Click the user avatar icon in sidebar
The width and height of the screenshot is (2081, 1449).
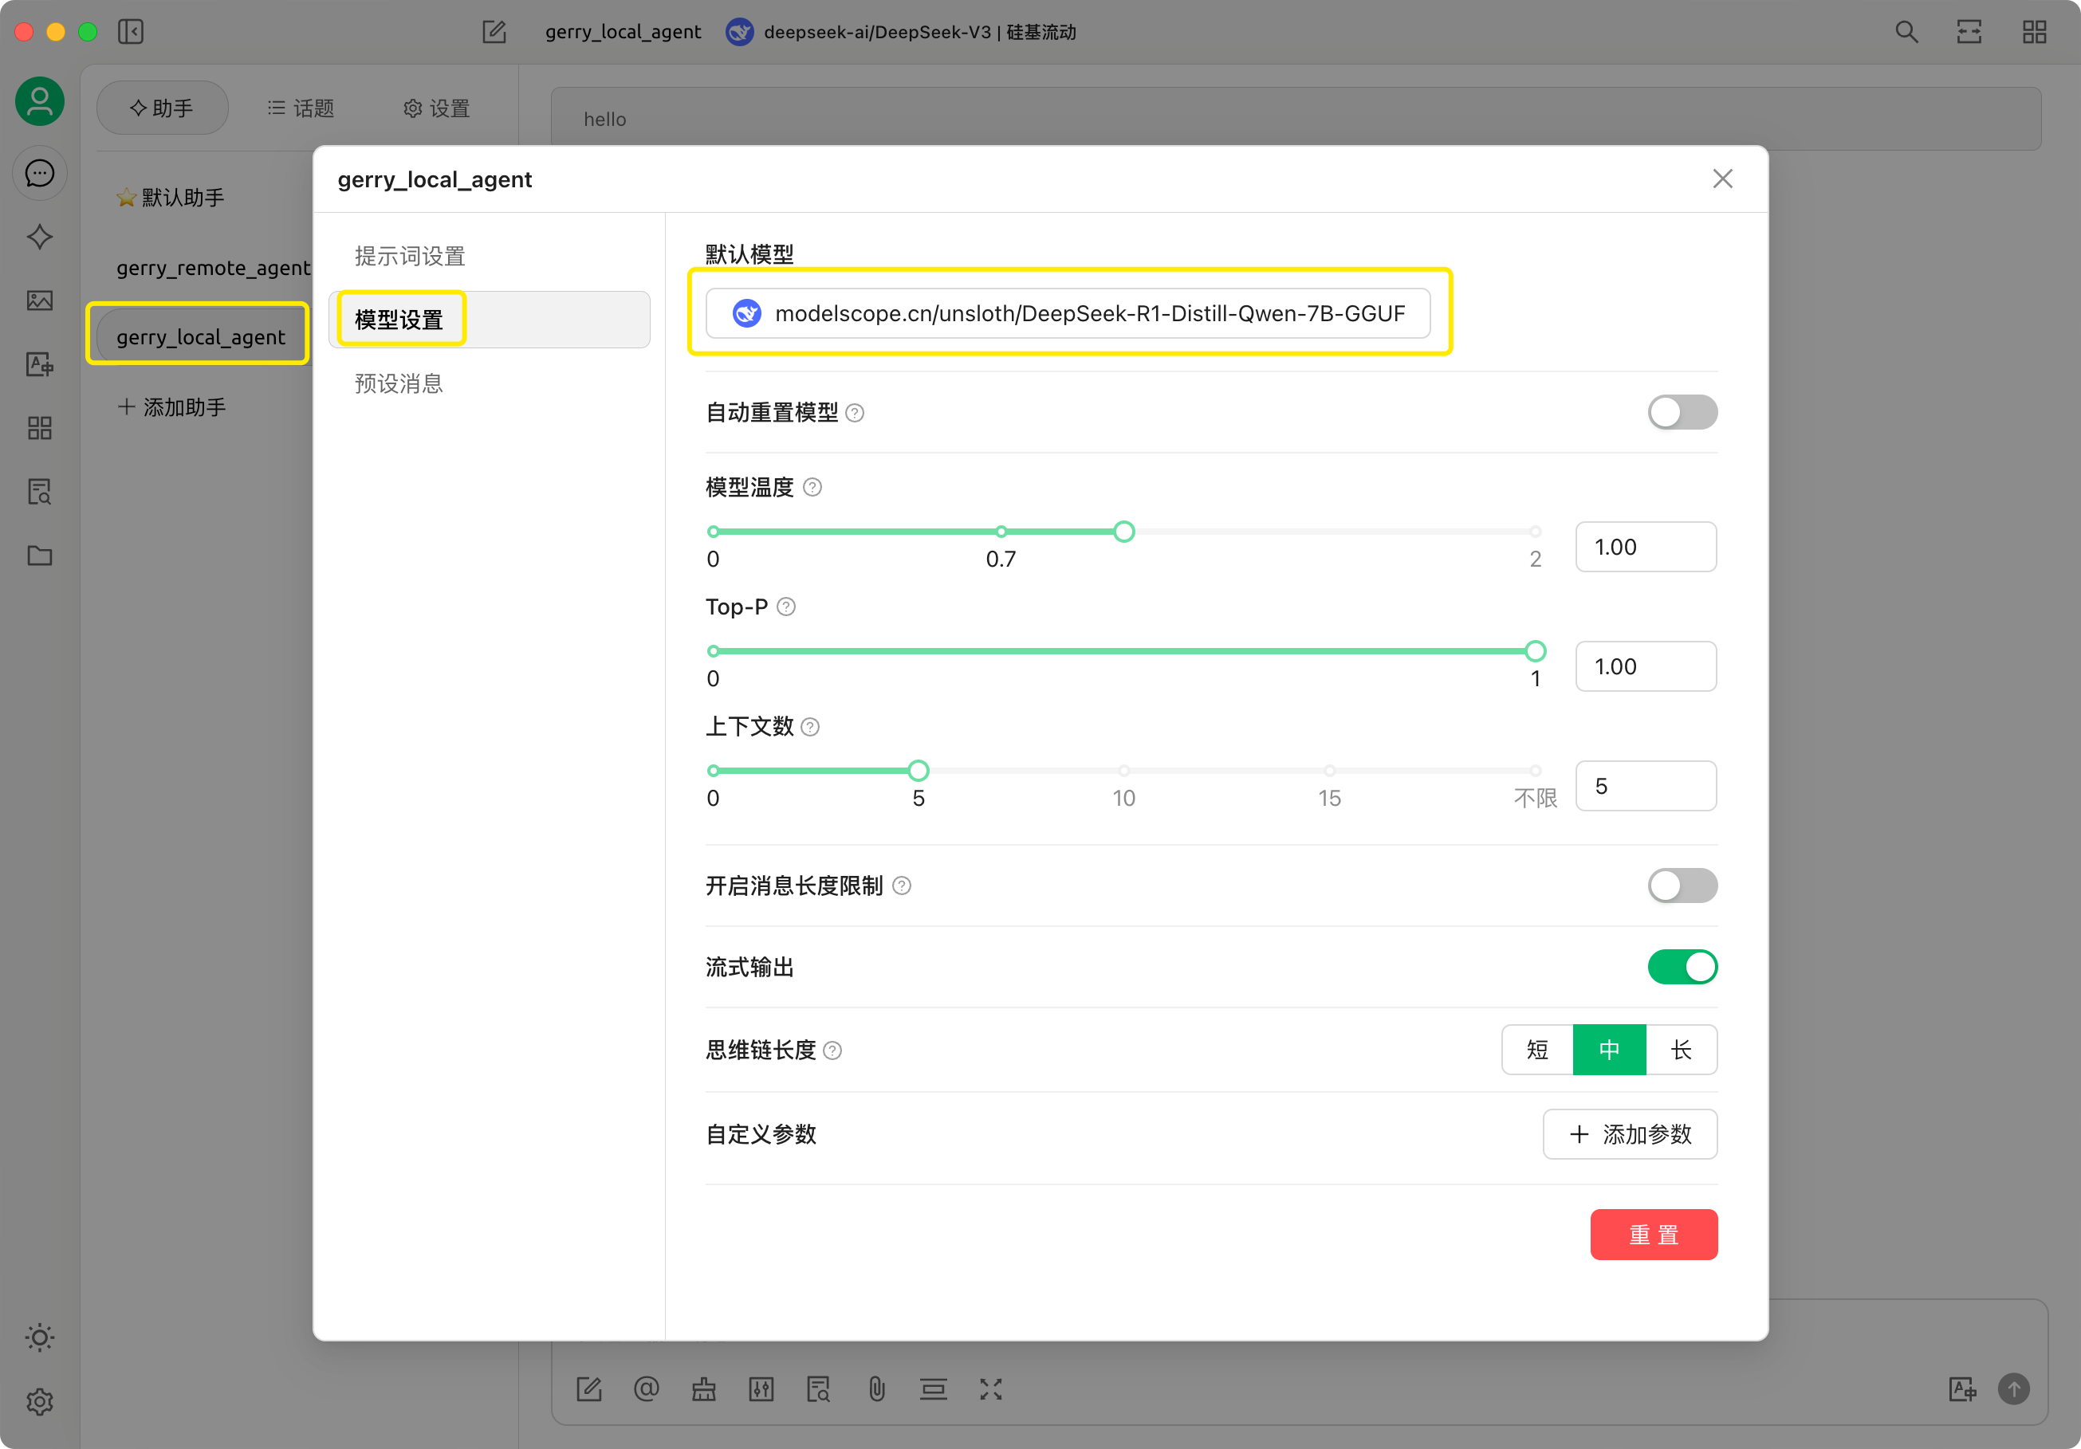point(40,100)
